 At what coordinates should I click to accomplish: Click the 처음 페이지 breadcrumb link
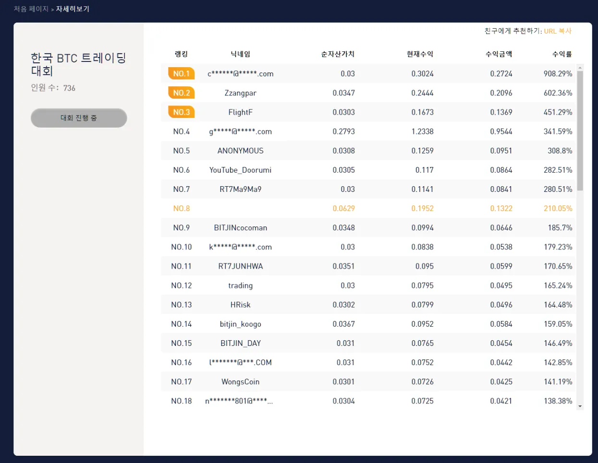[x=31, y=9]
